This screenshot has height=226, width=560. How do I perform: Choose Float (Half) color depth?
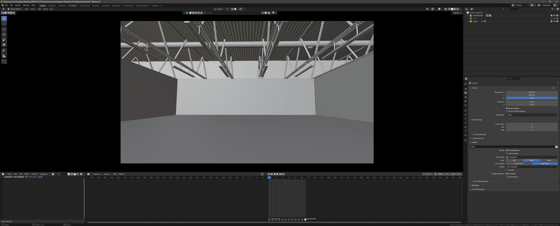(x=519, y=164)
